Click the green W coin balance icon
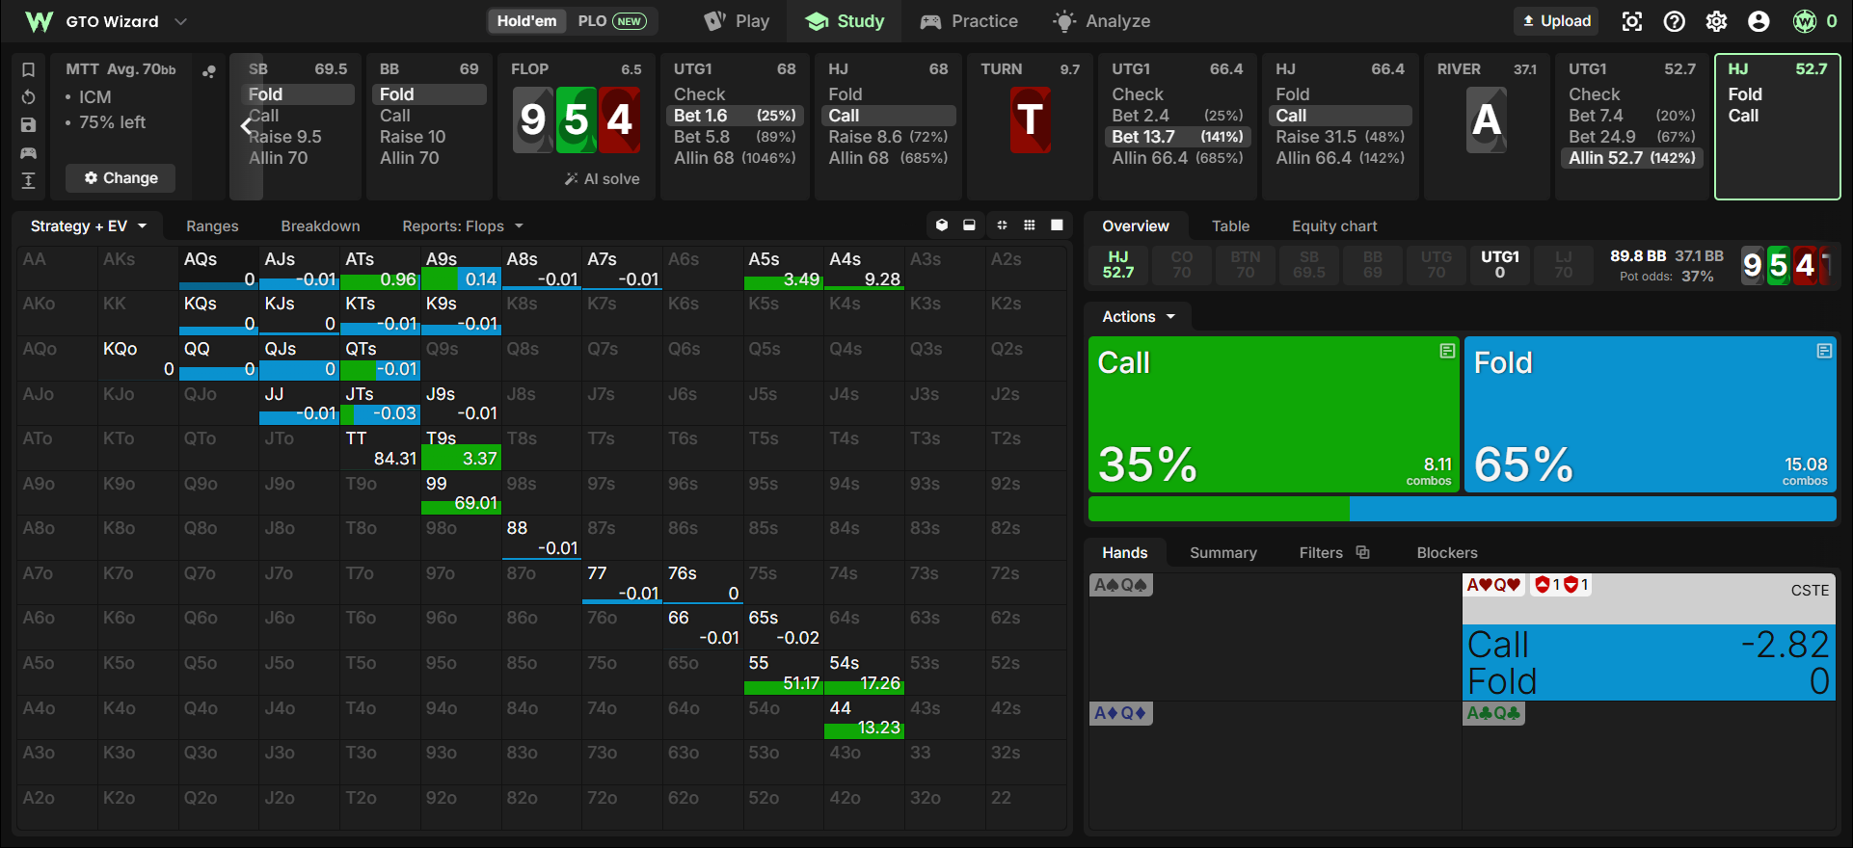 1804,21
